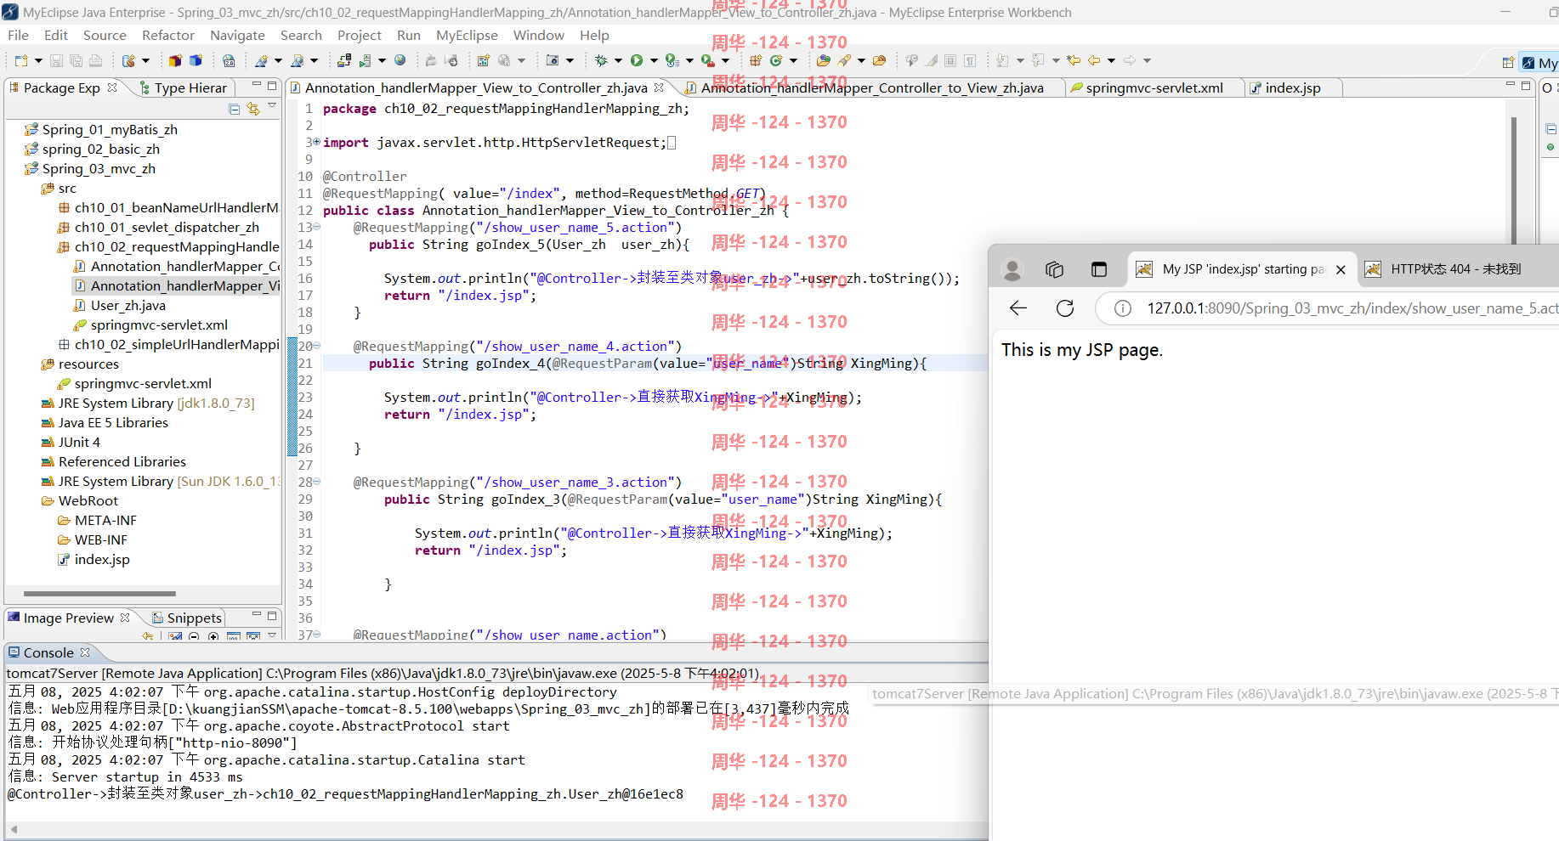Viewport: 1559px width, 841px height.
Task: Select the MyEclipse perspective button
Action: point(1539,63)
